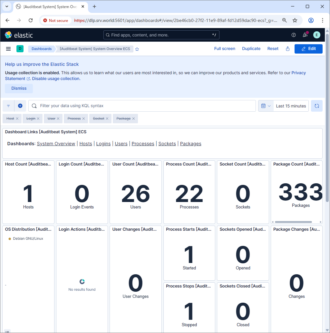This screenshot has height=333, width=330.
Task: Refresh the dashboard with the refresh icon
Action: pos(316,106)
